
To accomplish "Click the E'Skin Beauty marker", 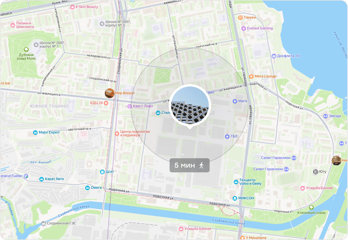I will coord(72,7).
